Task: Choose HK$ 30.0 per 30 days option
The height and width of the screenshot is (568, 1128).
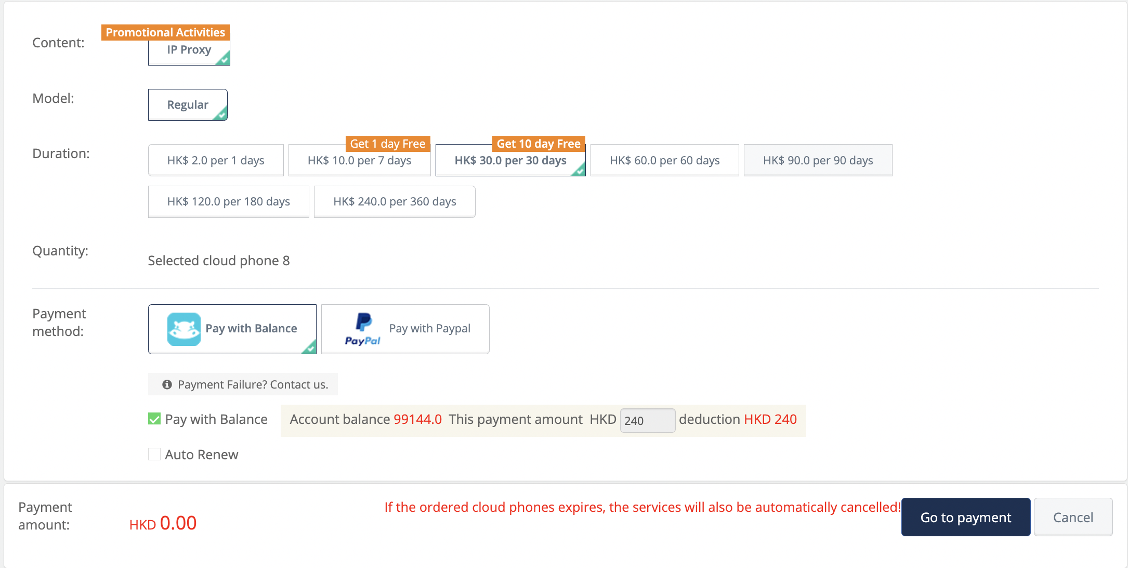Action: point(510,160)
